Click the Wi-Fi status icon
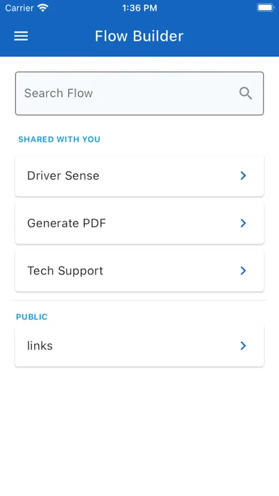This screenshot has height=496, width=279. 43,8
